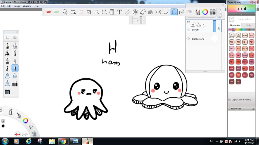
Task: Select the Chisel tip pen brush
Action: point(15,53)
